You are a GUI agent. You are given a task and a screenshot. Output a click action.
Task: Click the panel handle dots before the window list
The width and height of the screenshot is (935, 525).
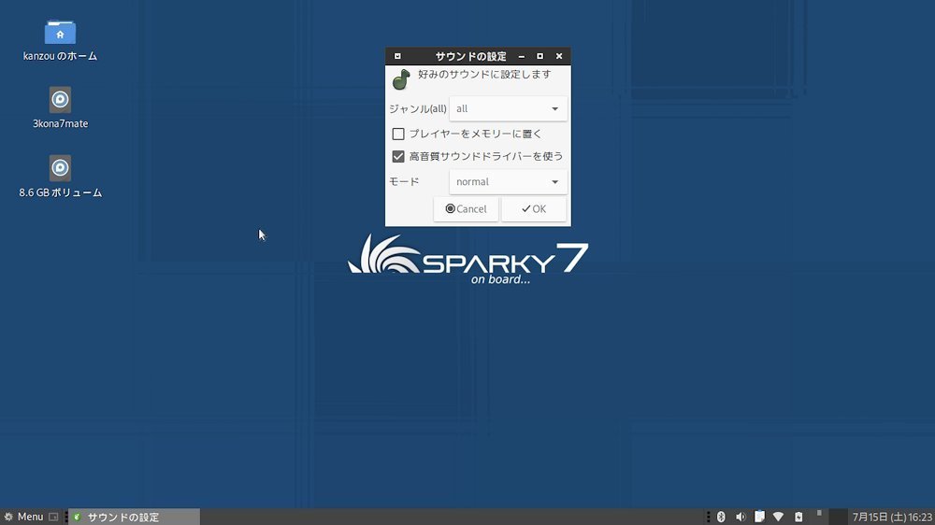(x=65, y=517)
